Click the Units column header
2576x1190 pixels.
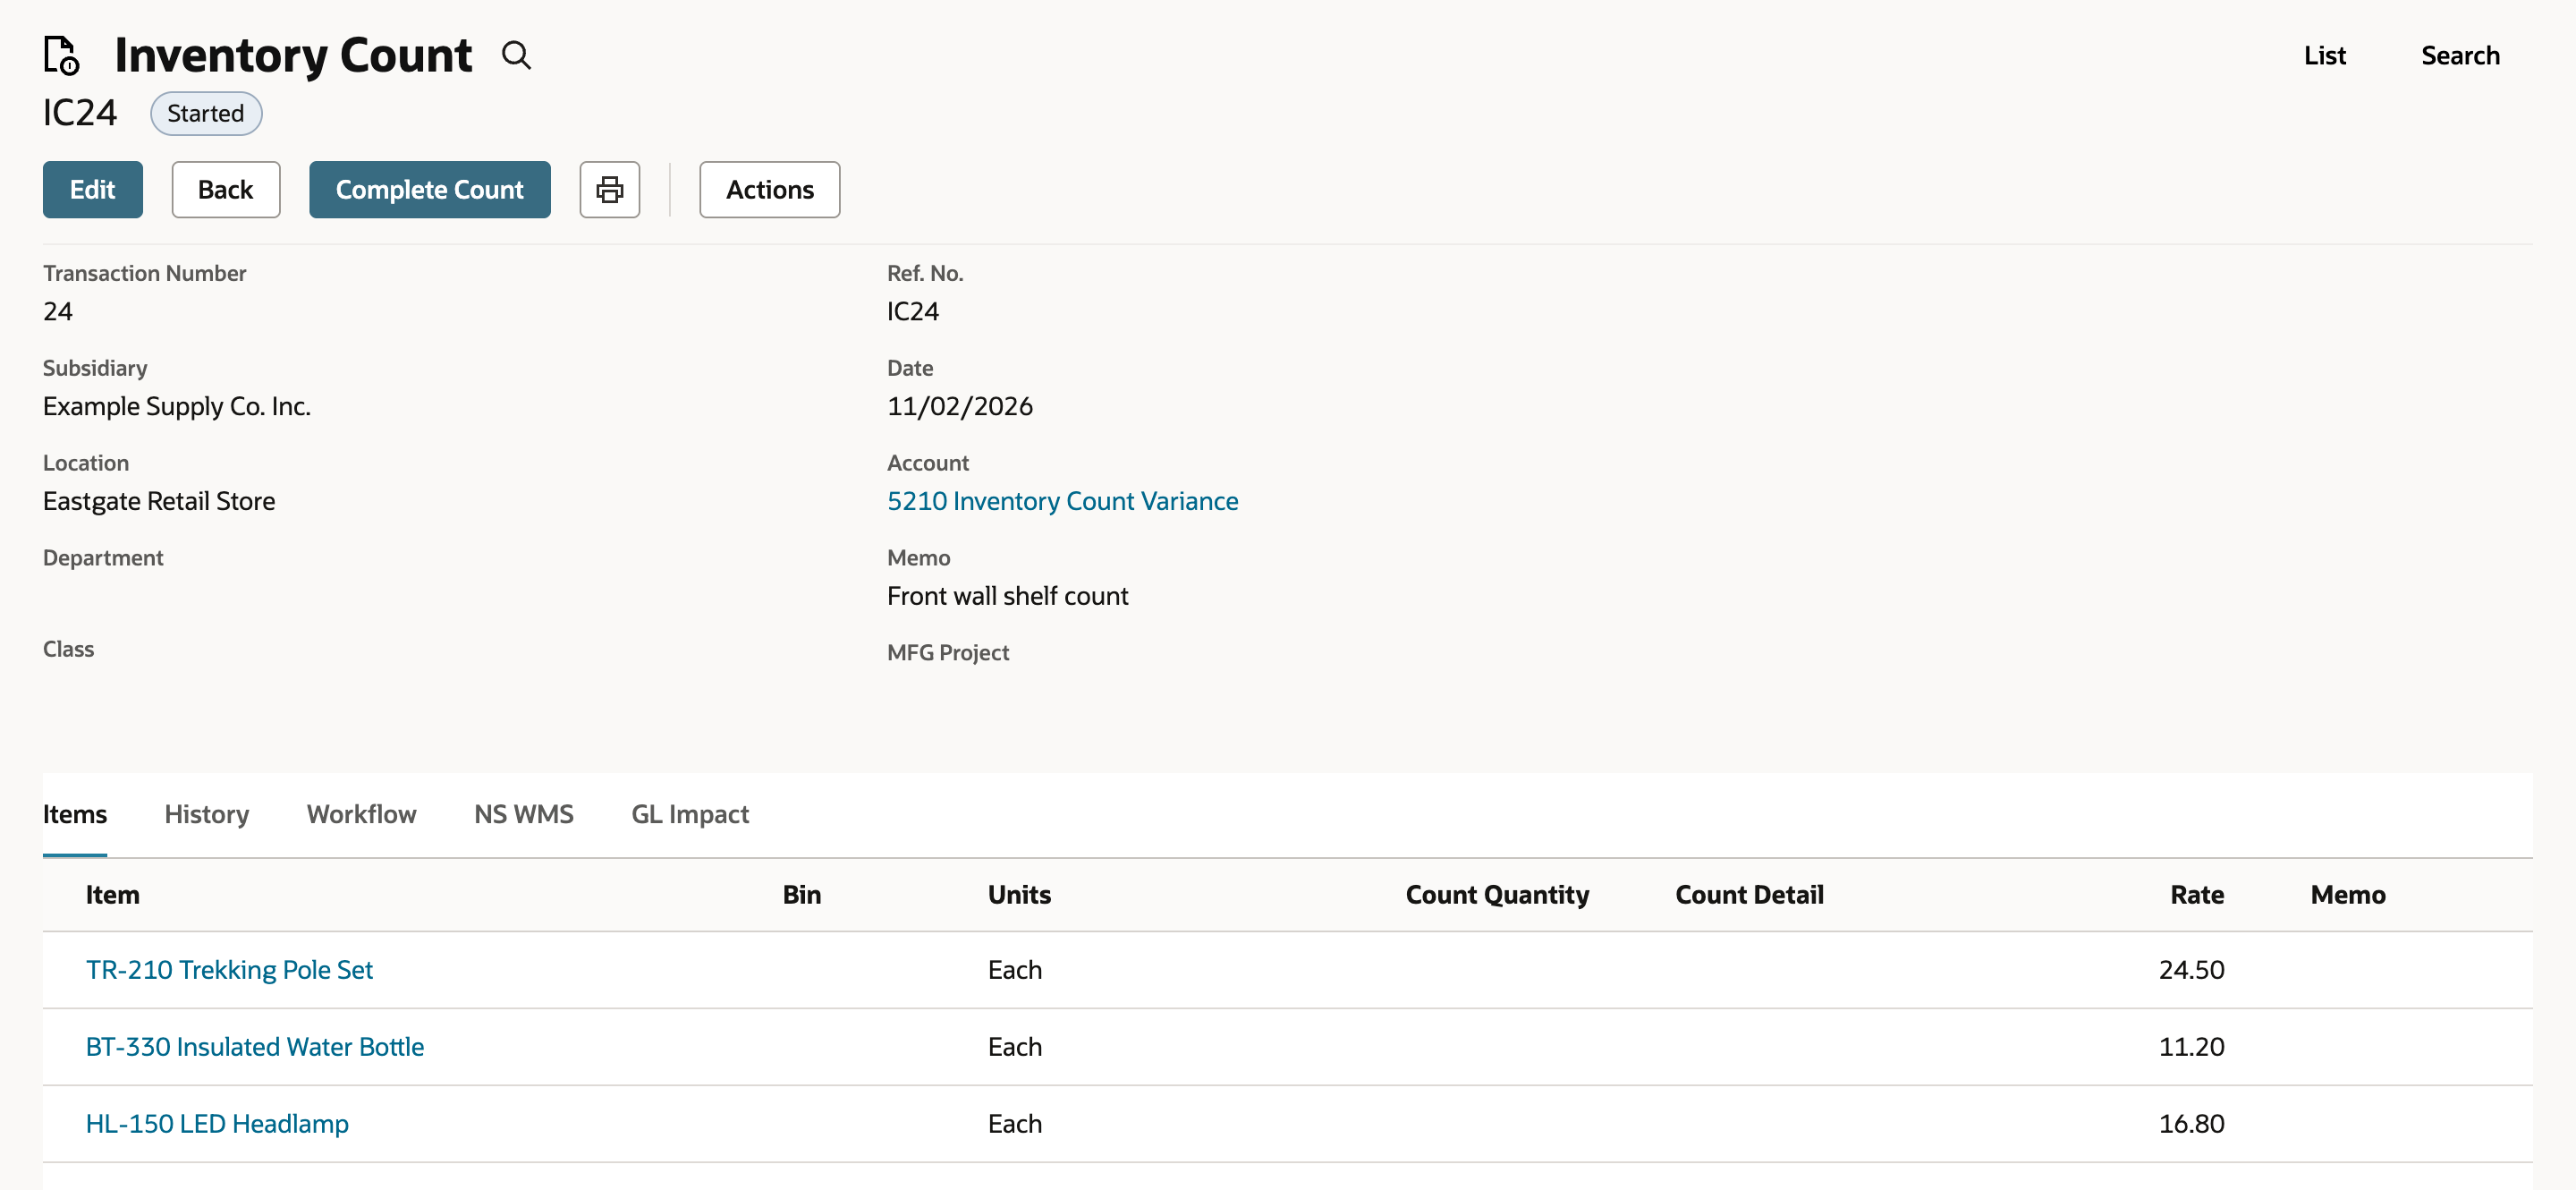click(1019, 894)
